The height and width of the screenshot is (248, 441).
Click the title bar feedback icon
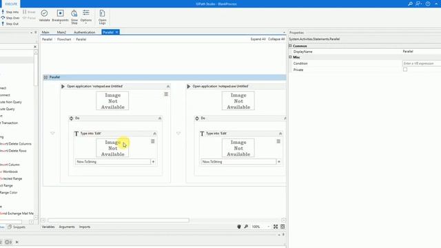click(418, 3)
